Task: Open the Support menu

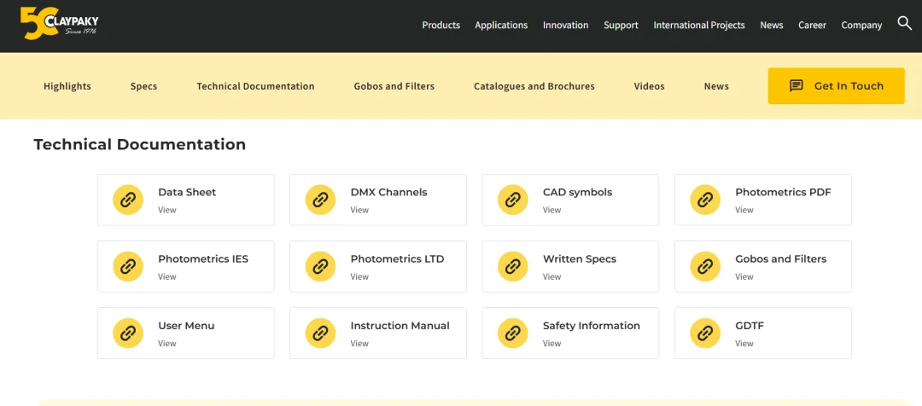Action: pyautogui.click(x=621, y=26)
